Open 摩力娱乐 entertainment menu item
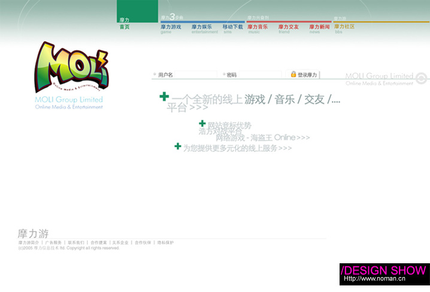Screen dimensions: 430x292 (x=202, y=27)
